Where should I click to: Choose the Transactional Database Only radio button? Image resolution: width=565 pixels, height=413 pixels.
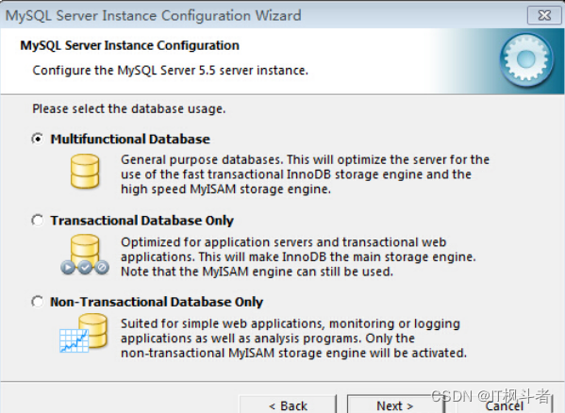38,221
